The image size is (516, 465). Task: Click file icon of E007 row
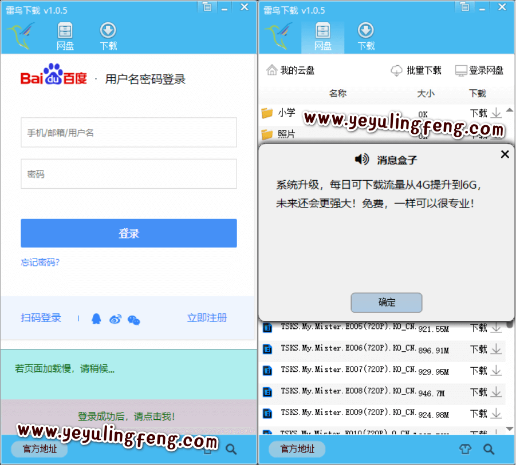267,371
